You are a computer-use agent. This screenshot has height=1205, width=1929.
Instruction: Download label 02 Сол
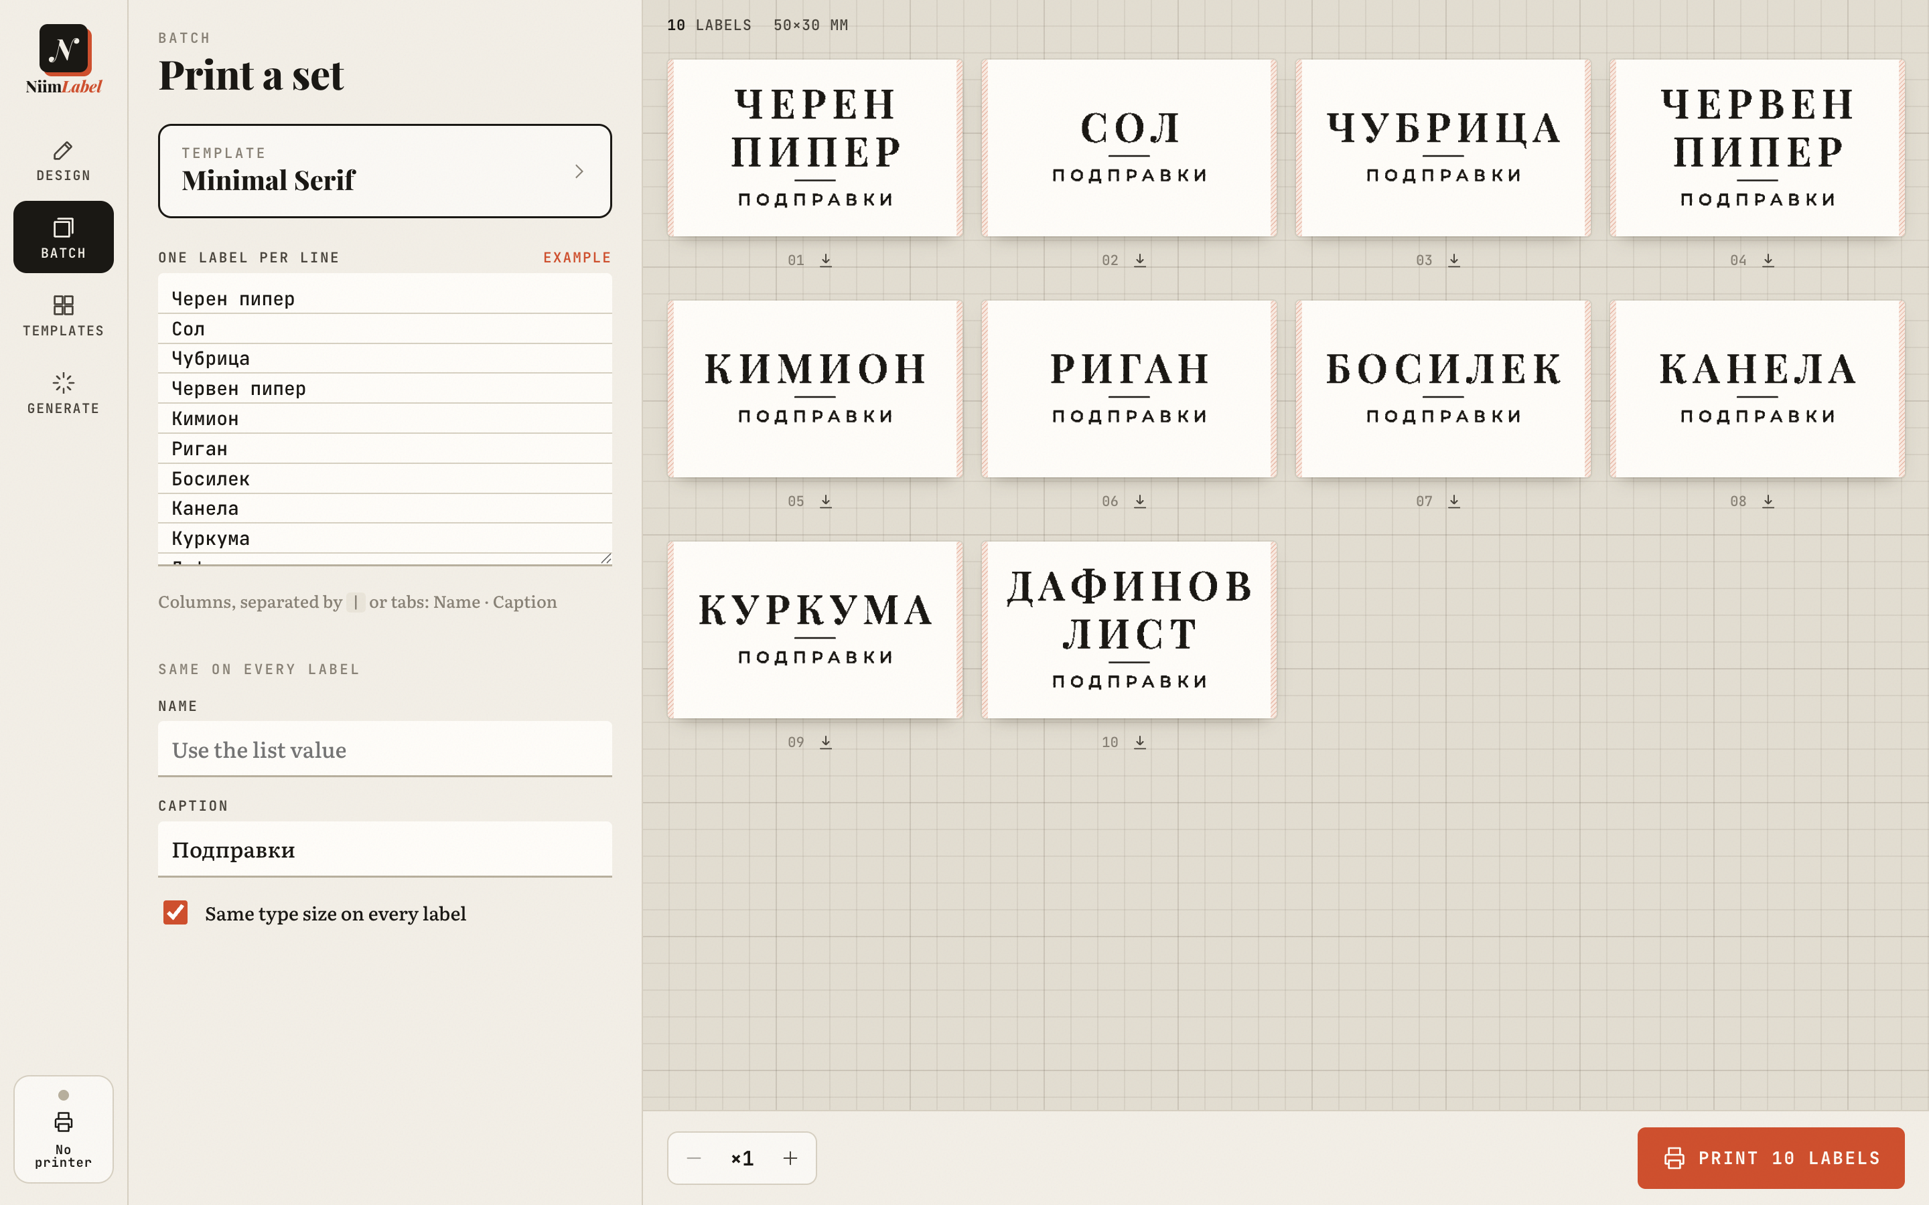pos(1140,260)
